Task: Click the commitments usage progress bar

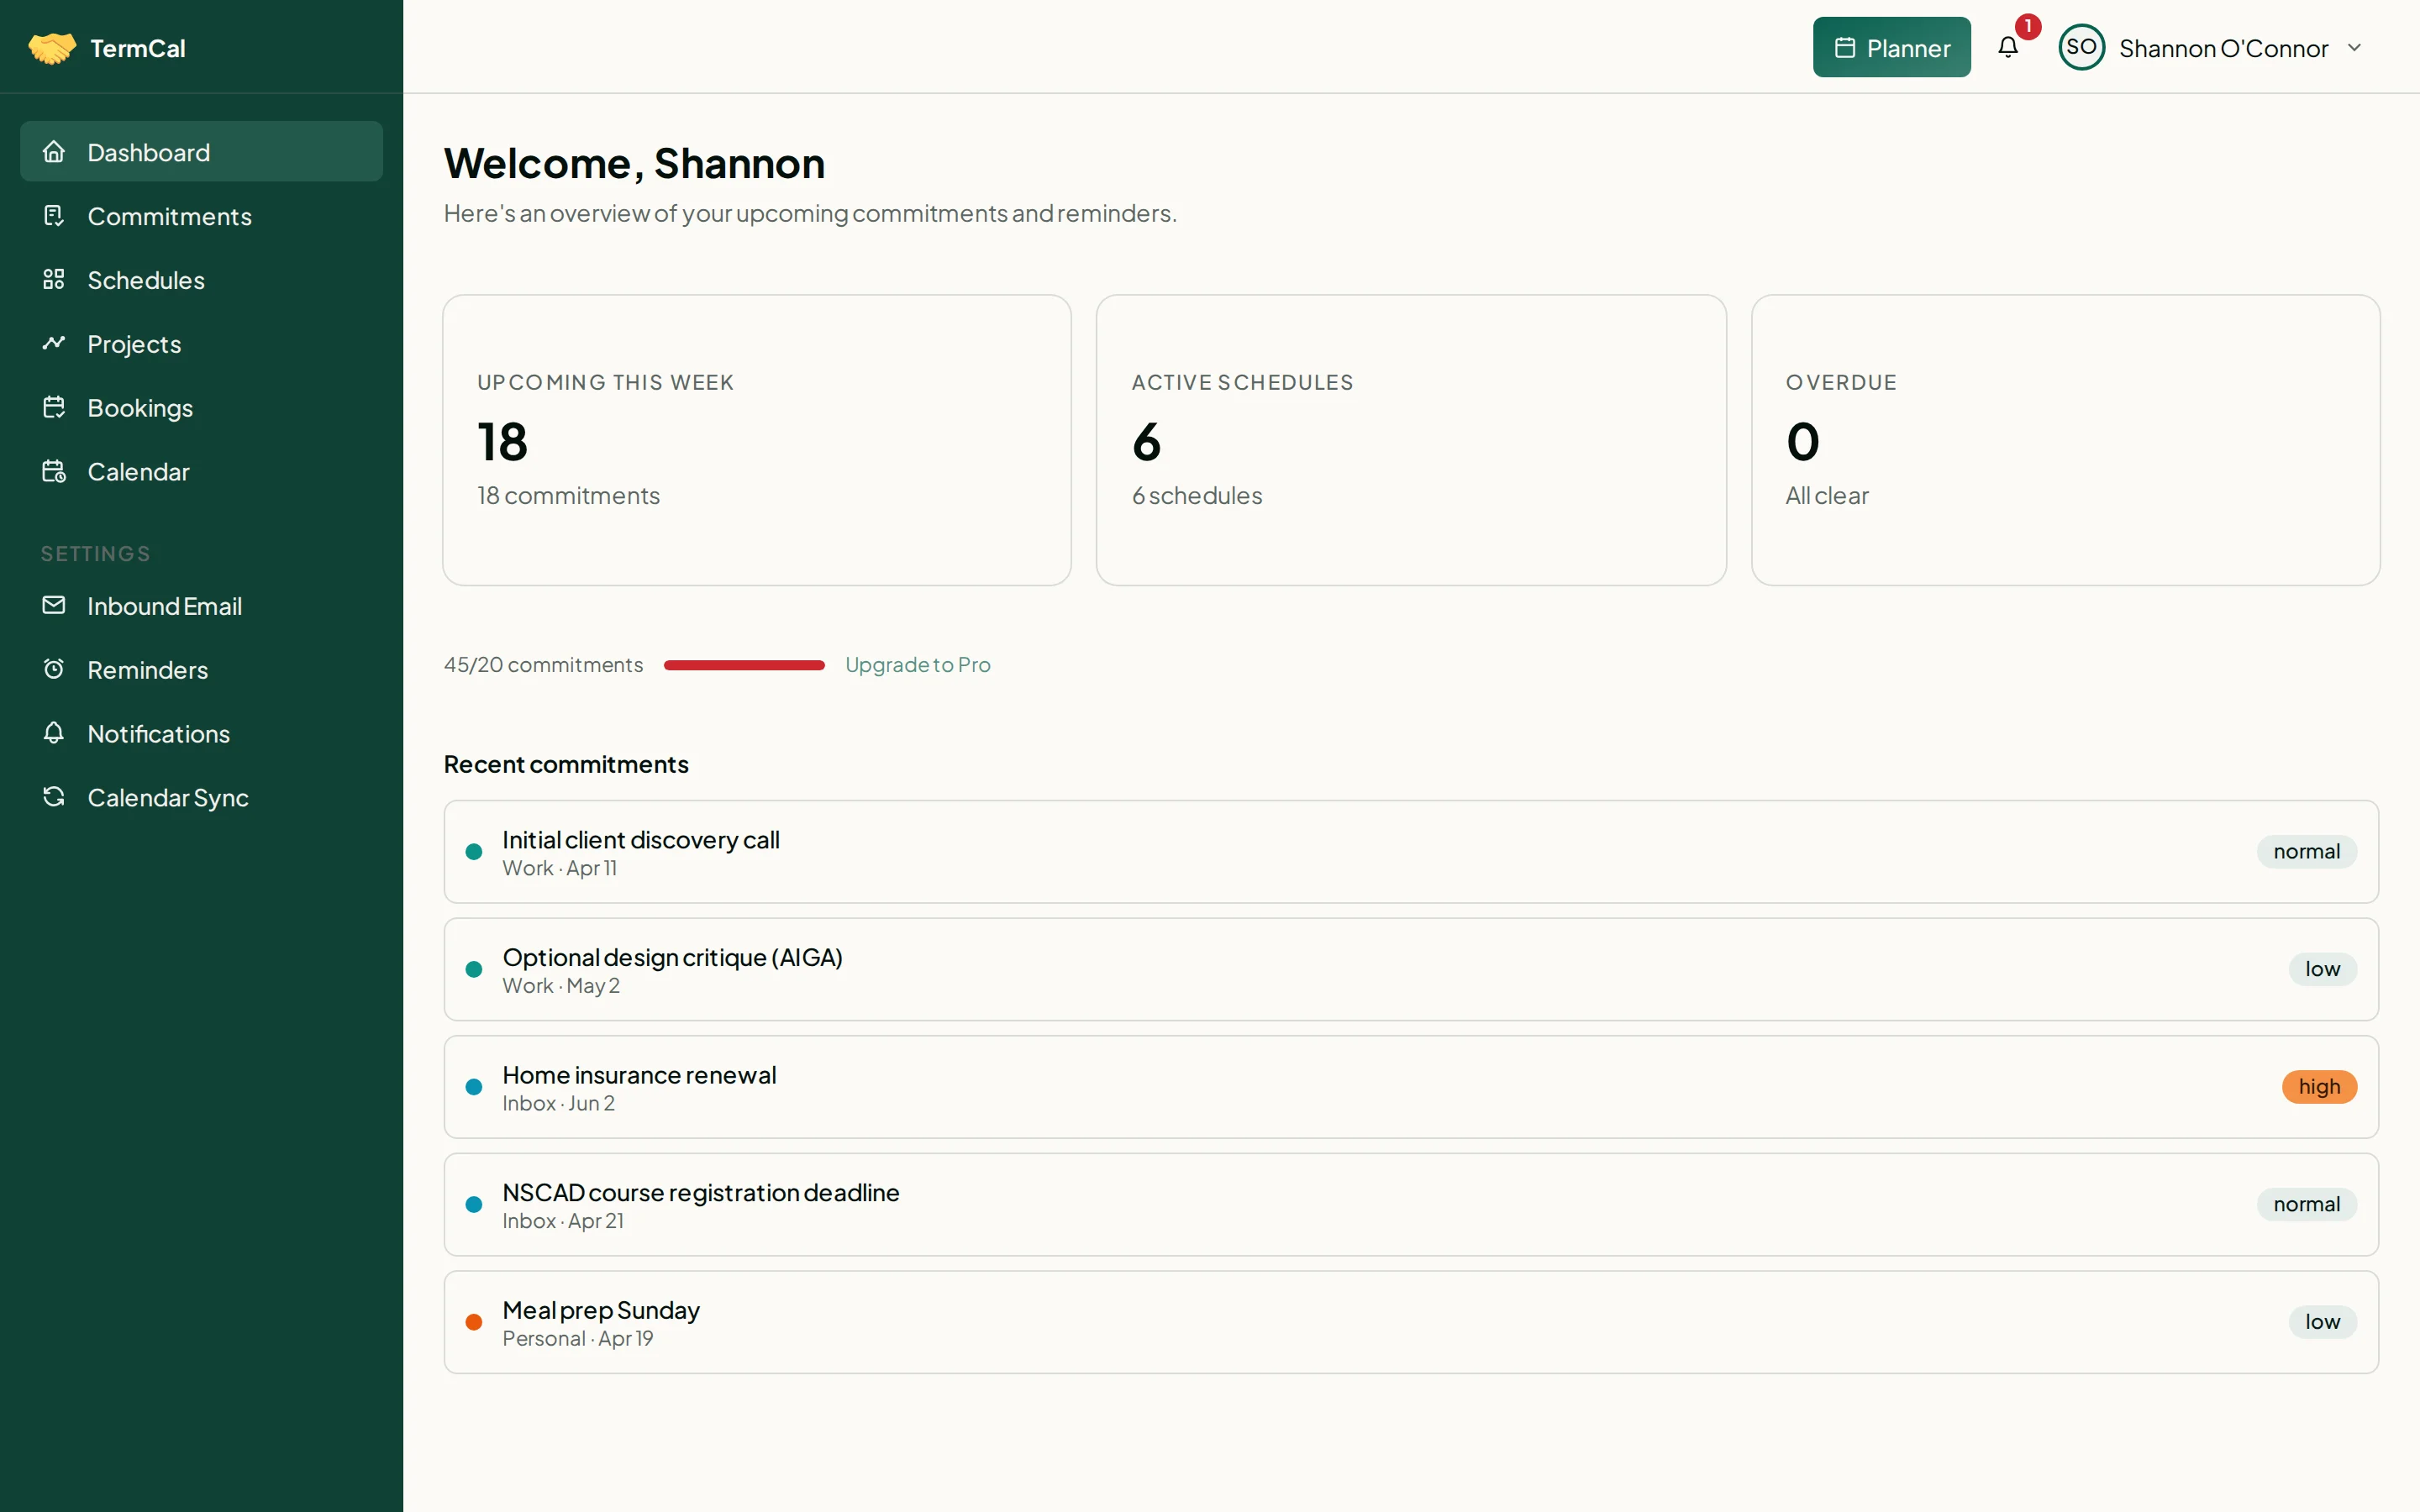Action: [x=742, y=664]
